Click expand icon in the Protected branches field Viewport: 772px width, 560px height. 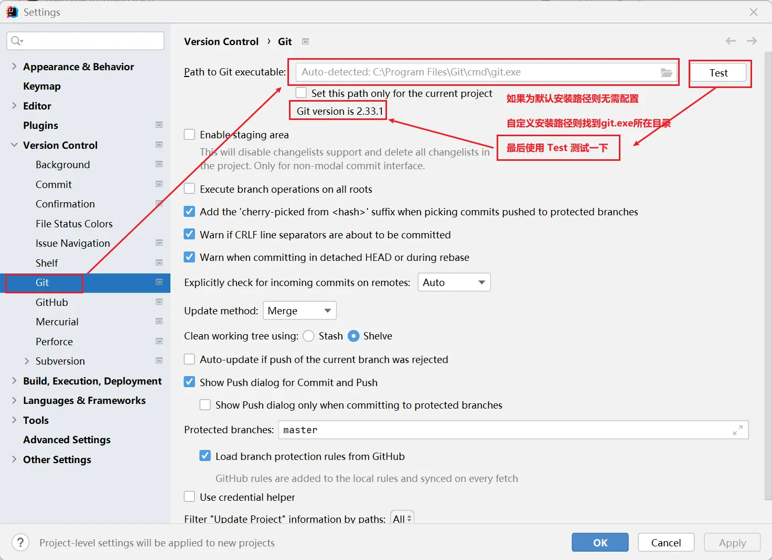coord(737,430)
